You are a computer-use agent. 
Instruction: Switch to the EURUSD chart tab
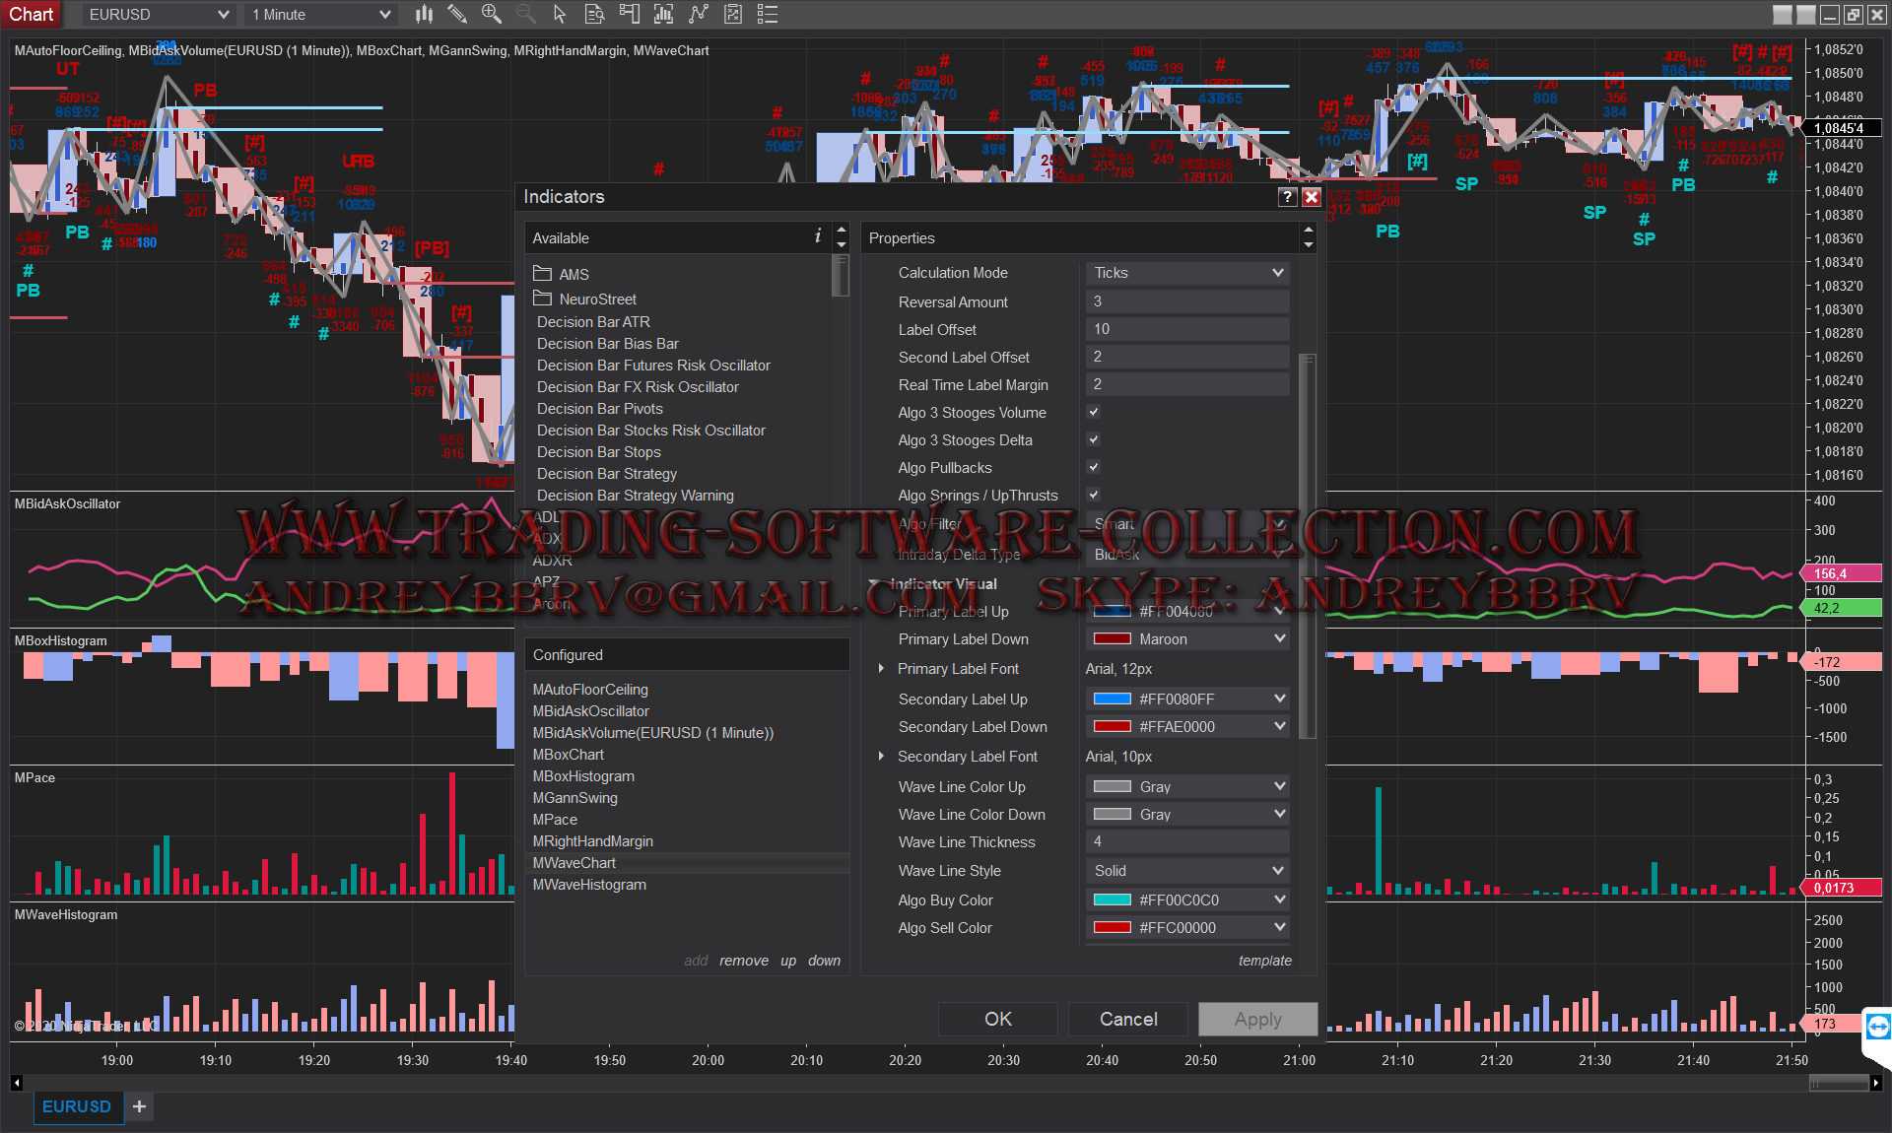(x=77, y=1106)
